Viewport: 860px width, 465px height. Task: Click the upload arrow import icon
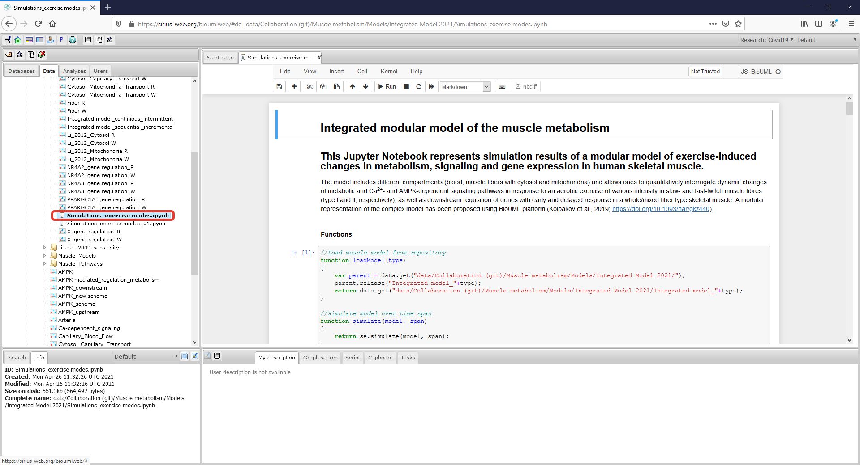coord(20,55)
